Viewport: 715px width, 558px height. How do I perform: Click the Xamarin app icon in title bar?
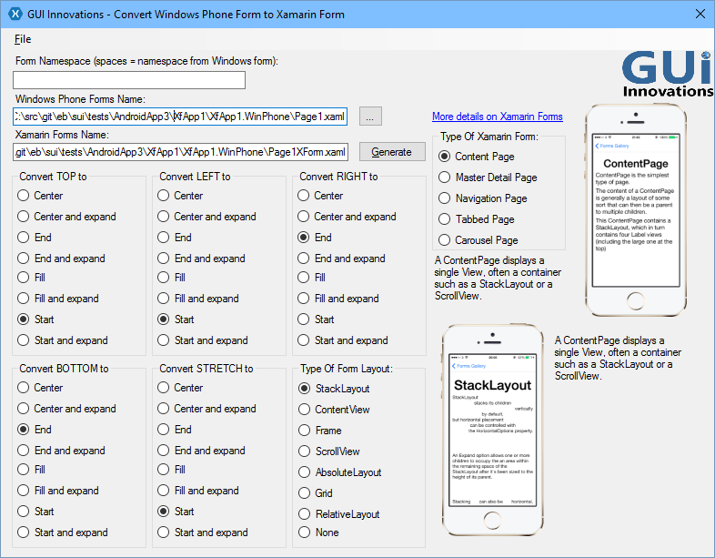pyautogui.click(x=14, y=15)
